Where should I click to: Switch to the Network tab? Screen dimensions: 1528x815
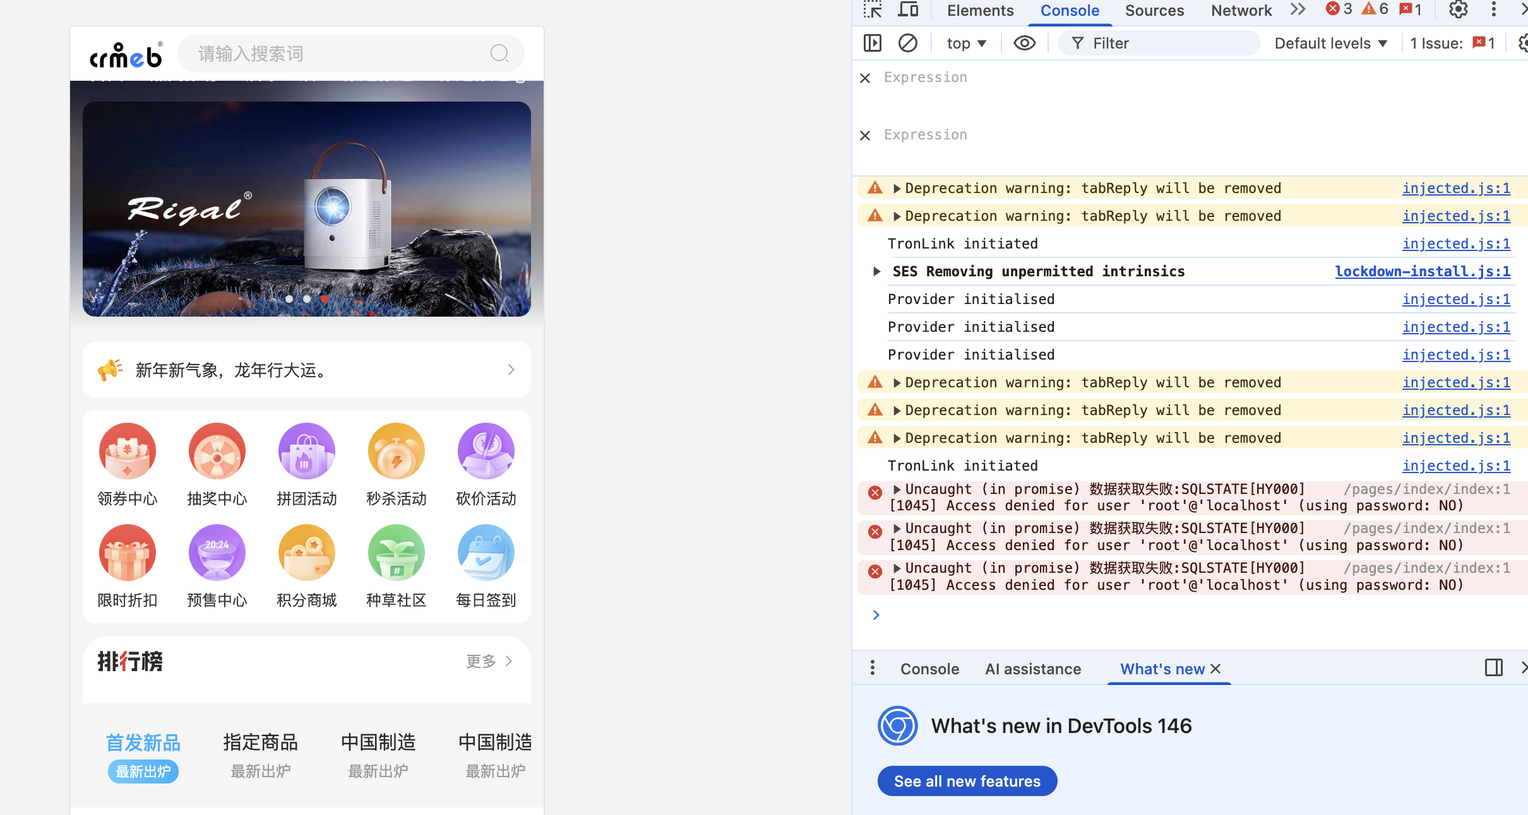click(1241, 10)
